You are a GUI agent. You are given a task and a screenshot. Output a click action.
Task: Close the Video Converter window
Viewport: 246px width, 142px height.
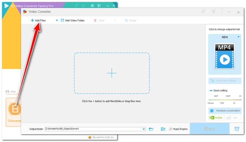pos(238,12)
